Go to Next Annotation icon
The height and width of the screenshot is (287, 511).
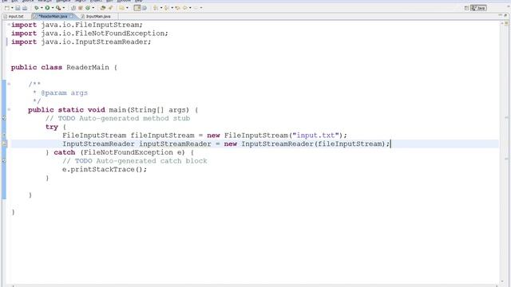click(x=155, y=8)
